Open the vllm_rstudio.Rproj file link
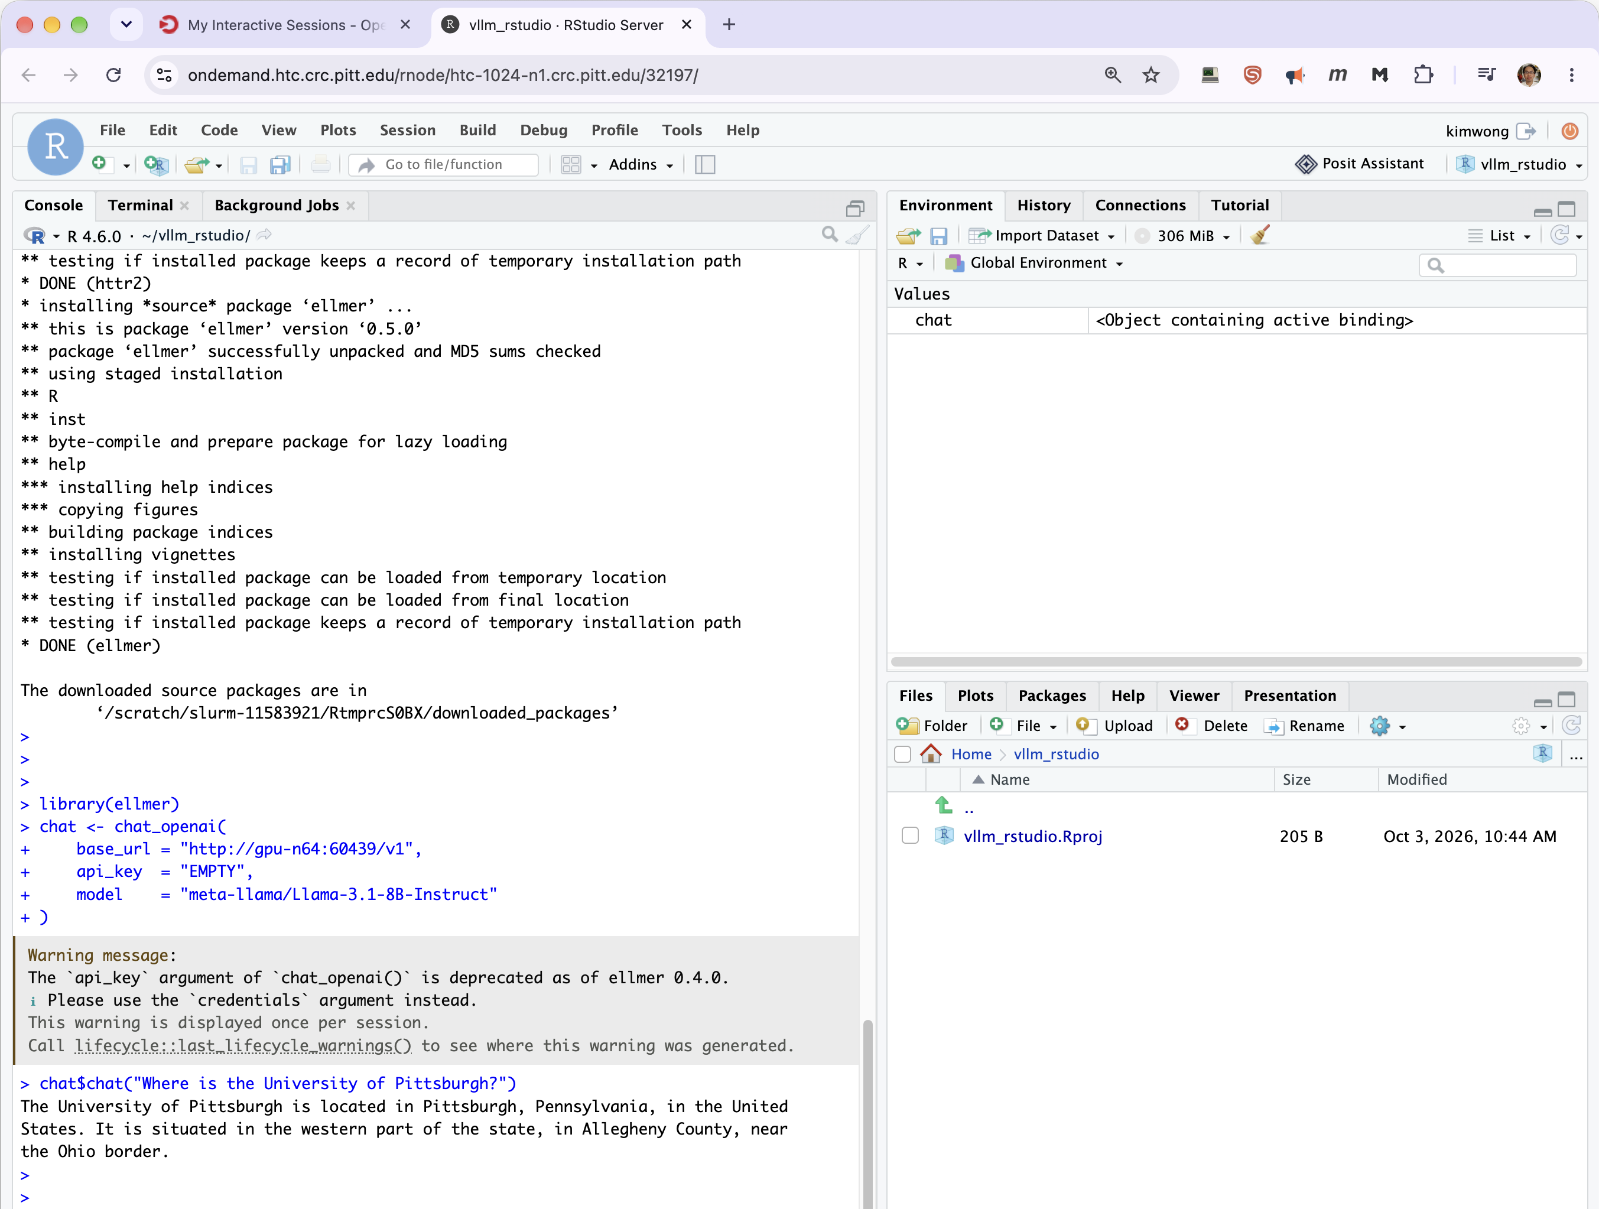Screen dimensions: 1599x1209 [x=1033, y=837]
